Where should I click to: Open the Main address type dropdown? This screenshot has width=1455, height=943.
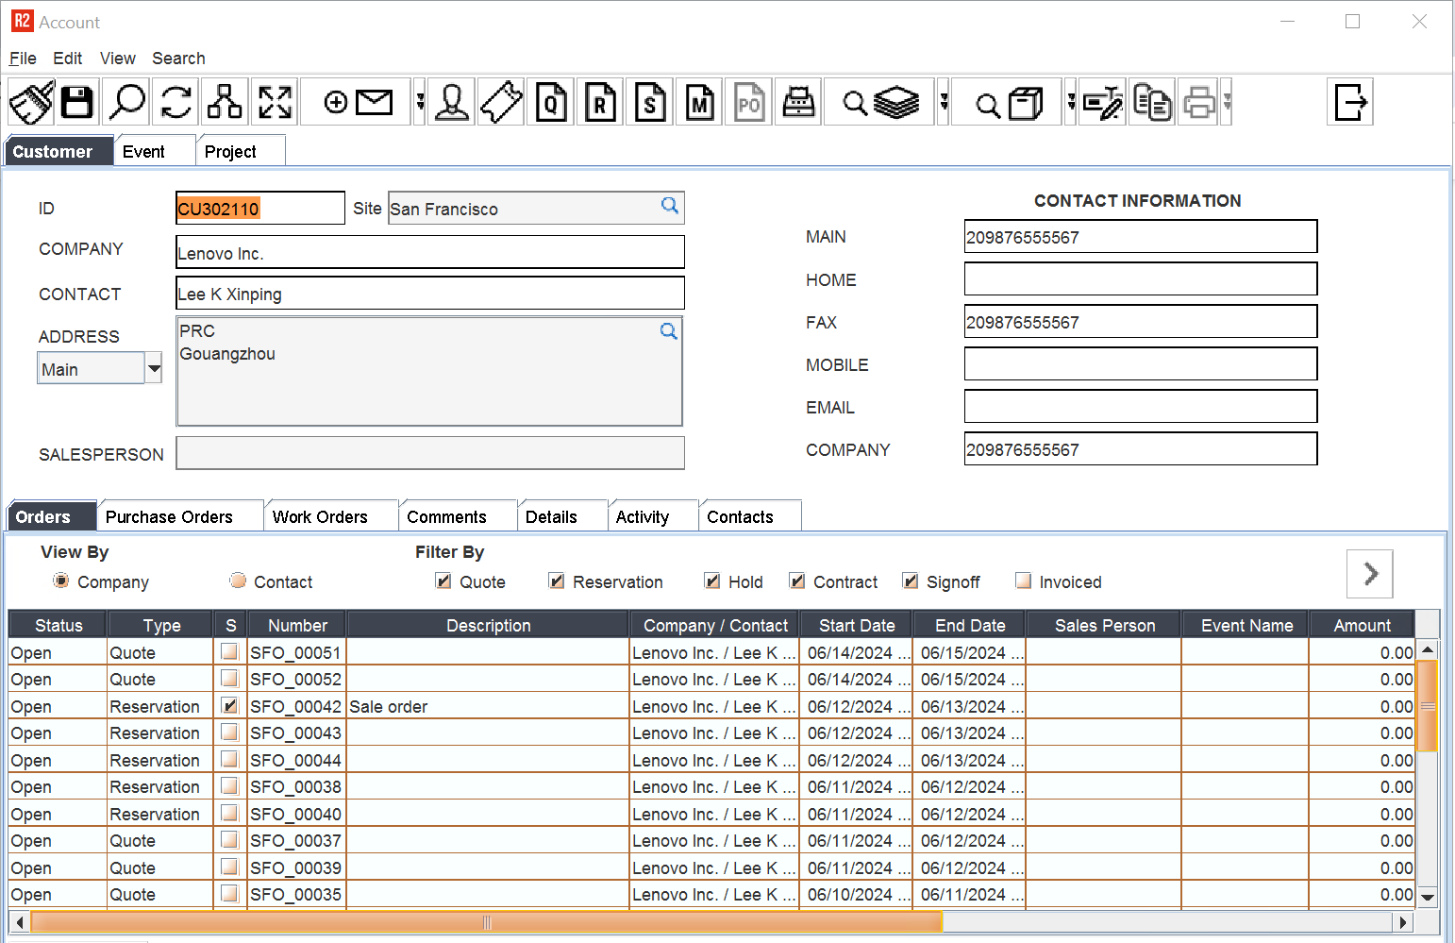tap(153, 369)
